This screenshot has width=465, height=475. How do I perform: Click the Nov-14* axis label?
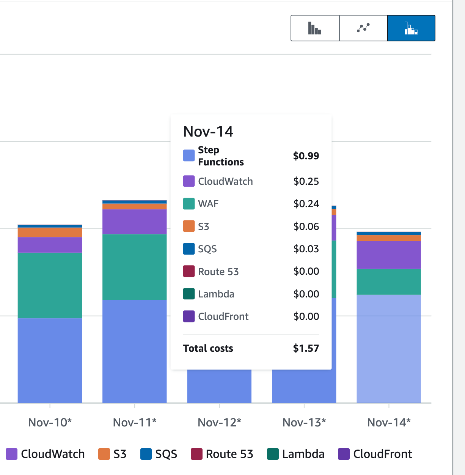[389, 422]
